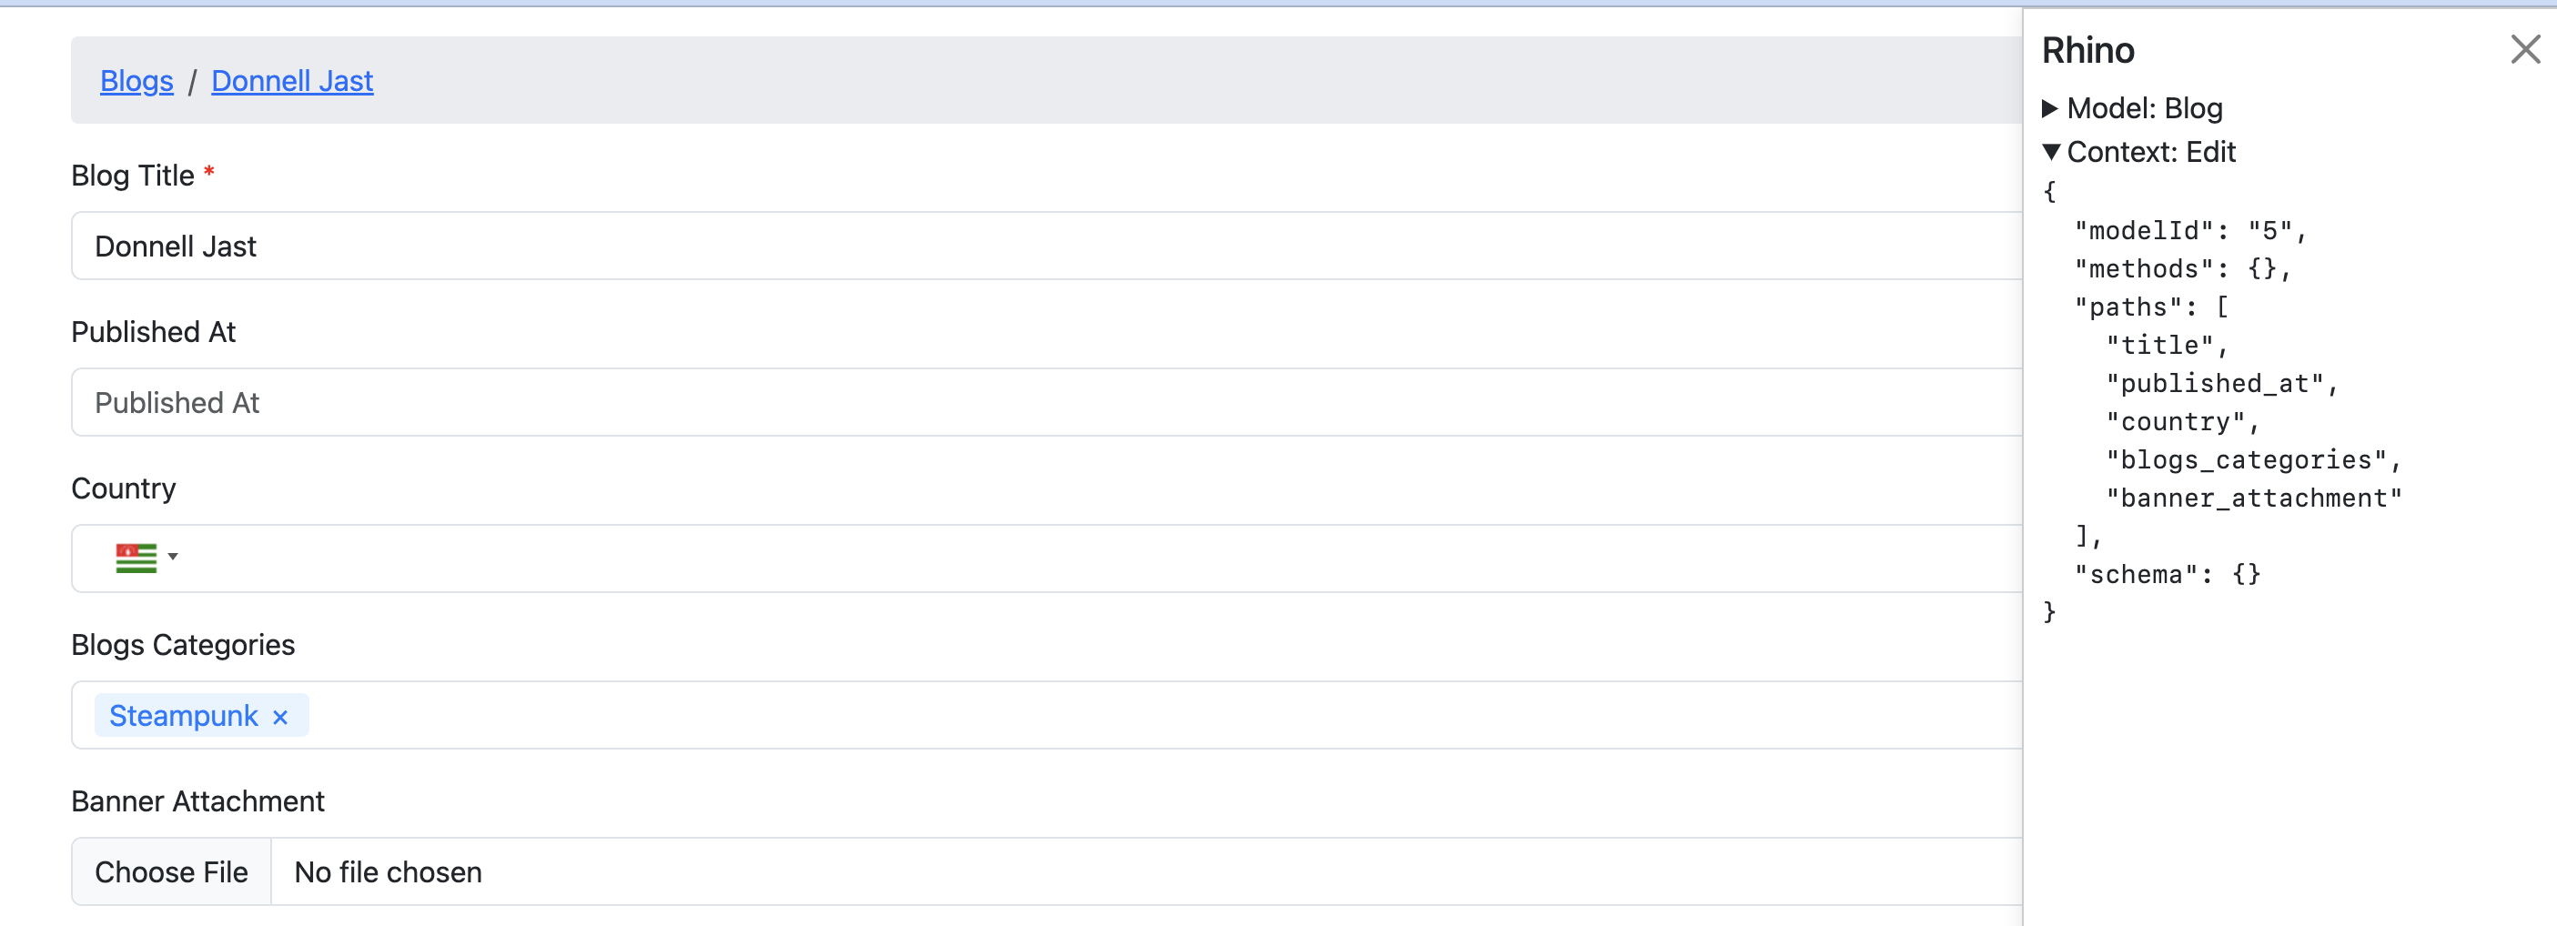Select the Steampunk category chip
This screenshot has height=926, width=2557.
pos(184,716)
